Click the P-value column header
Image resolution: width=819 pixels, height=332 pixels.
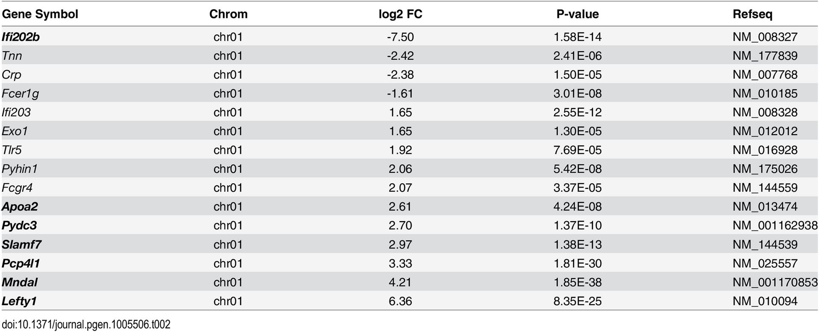[x=577, y=14]
